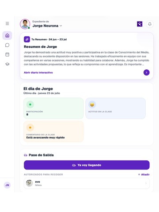Open the chat messages sidebar icon
The height and width of the screenshot is (212, 159).
[7, 45]
